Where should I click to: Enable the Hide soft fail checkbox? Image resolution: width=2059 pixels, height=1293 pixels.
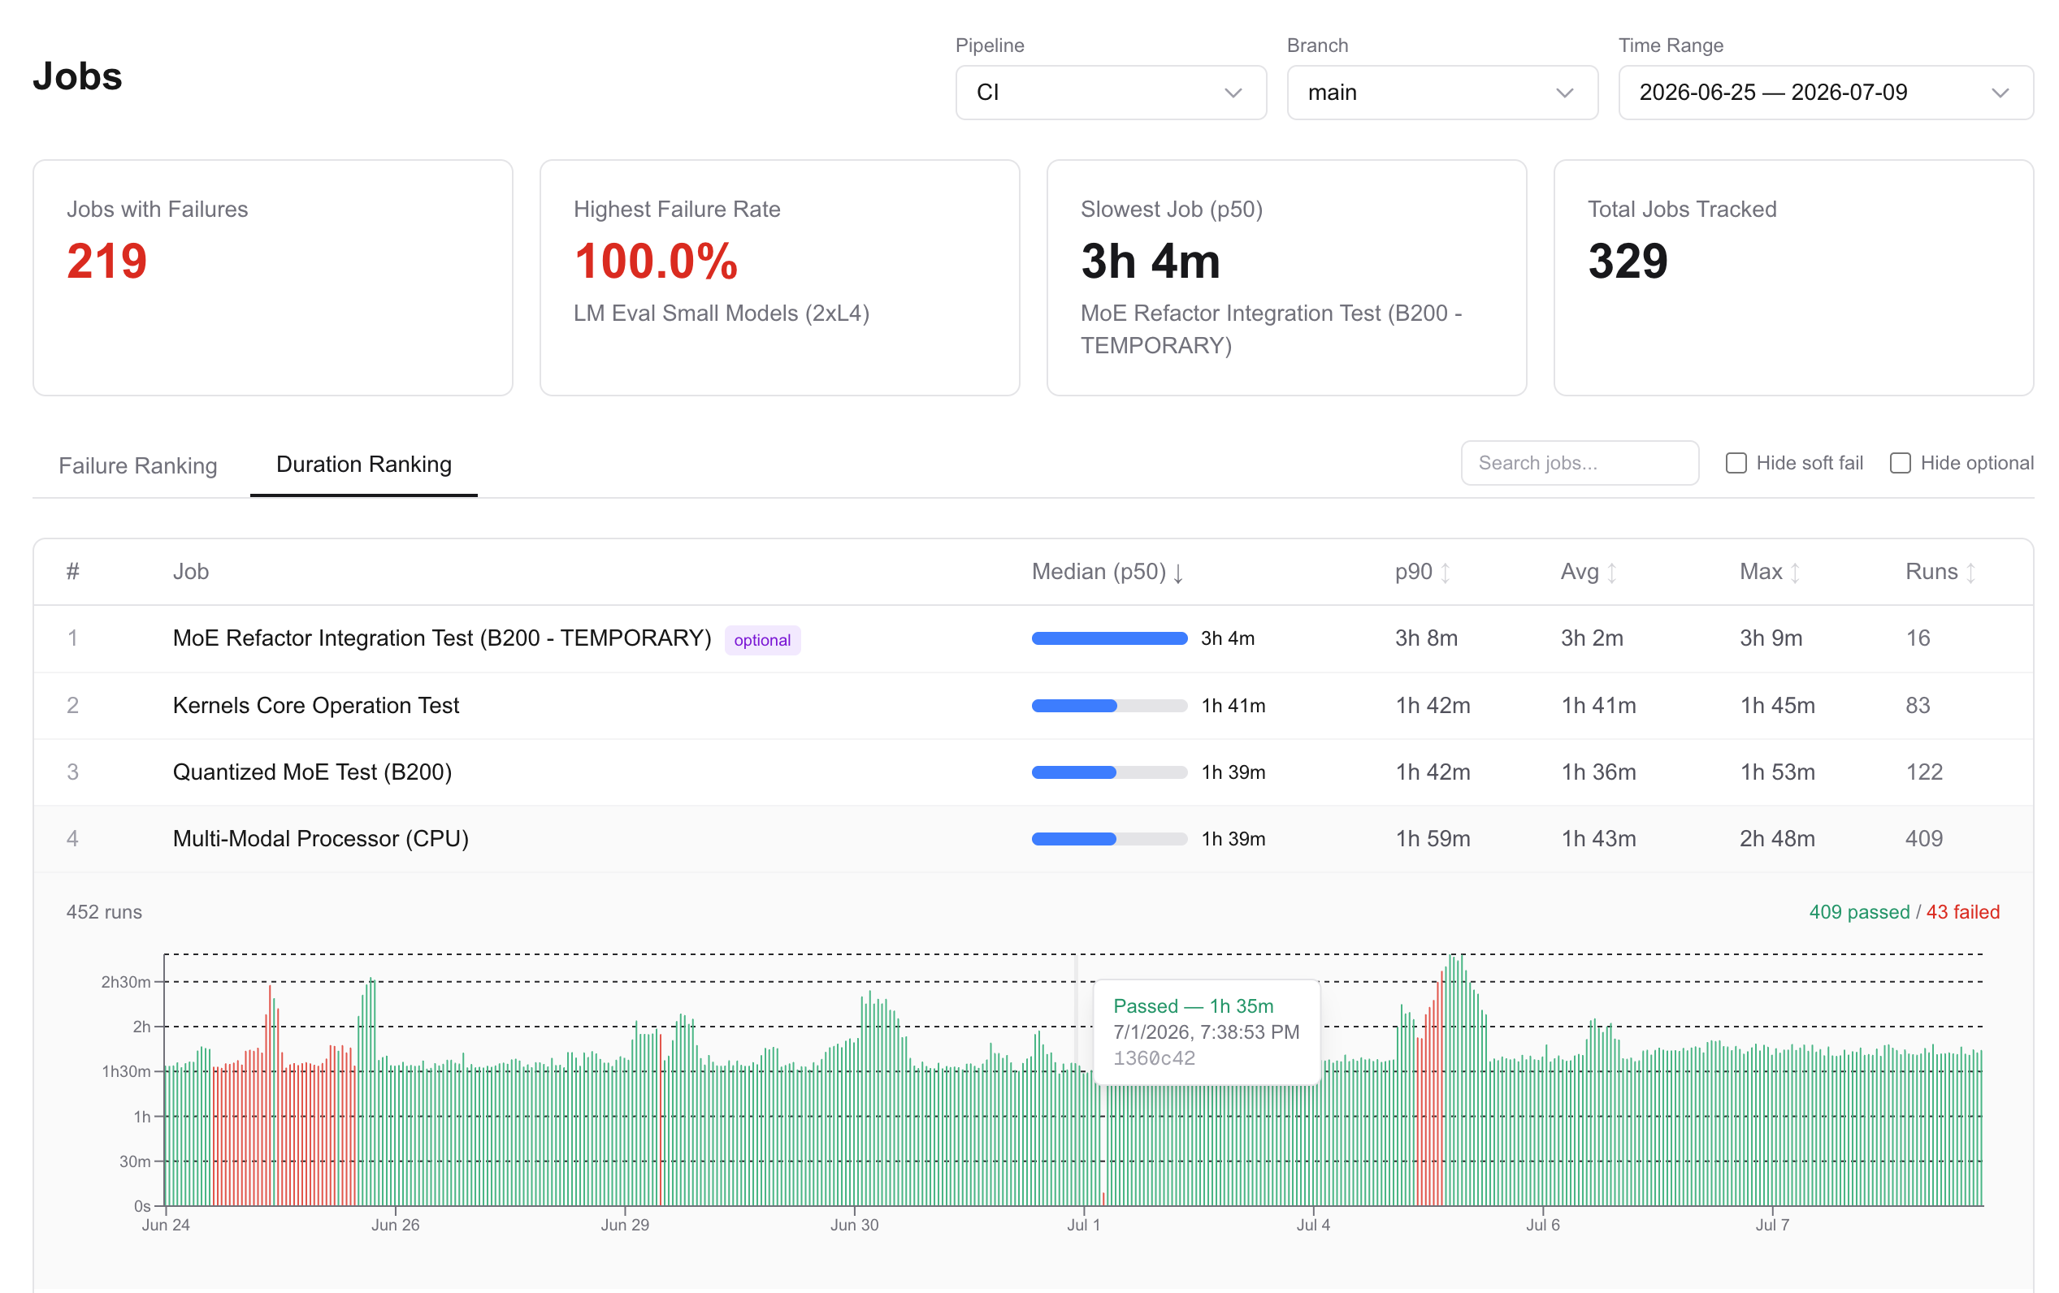[1736, 463]
